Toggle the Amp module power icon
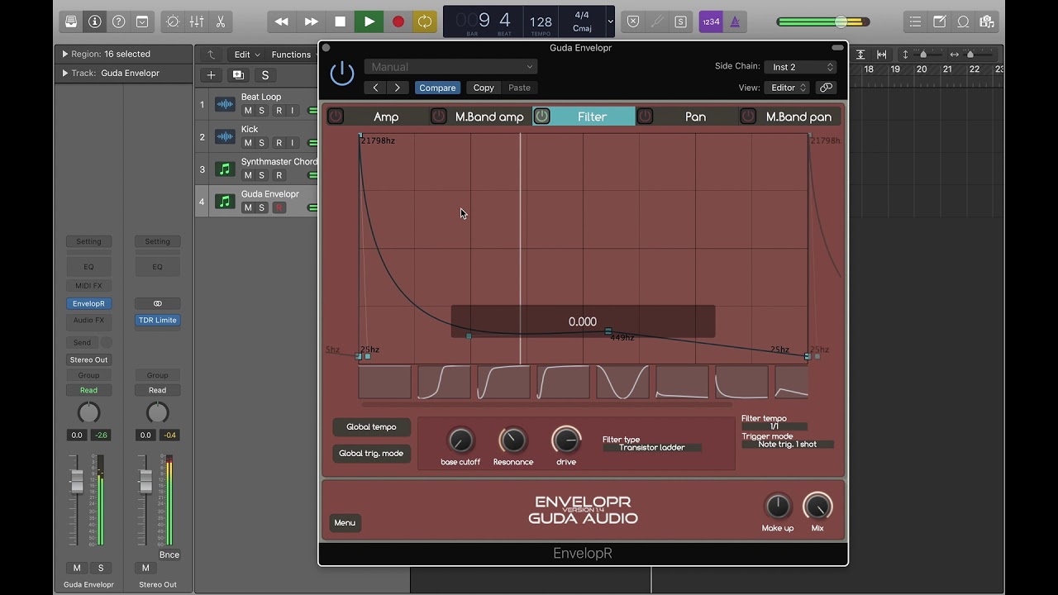The height and width of the screenshot is (595, 1058). [x=335, y=117]
